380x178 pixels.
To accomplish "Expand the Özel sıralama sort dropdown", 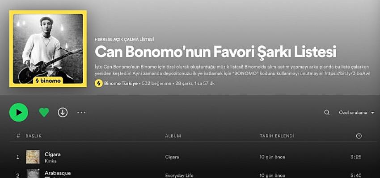I will tap(357, 113).
